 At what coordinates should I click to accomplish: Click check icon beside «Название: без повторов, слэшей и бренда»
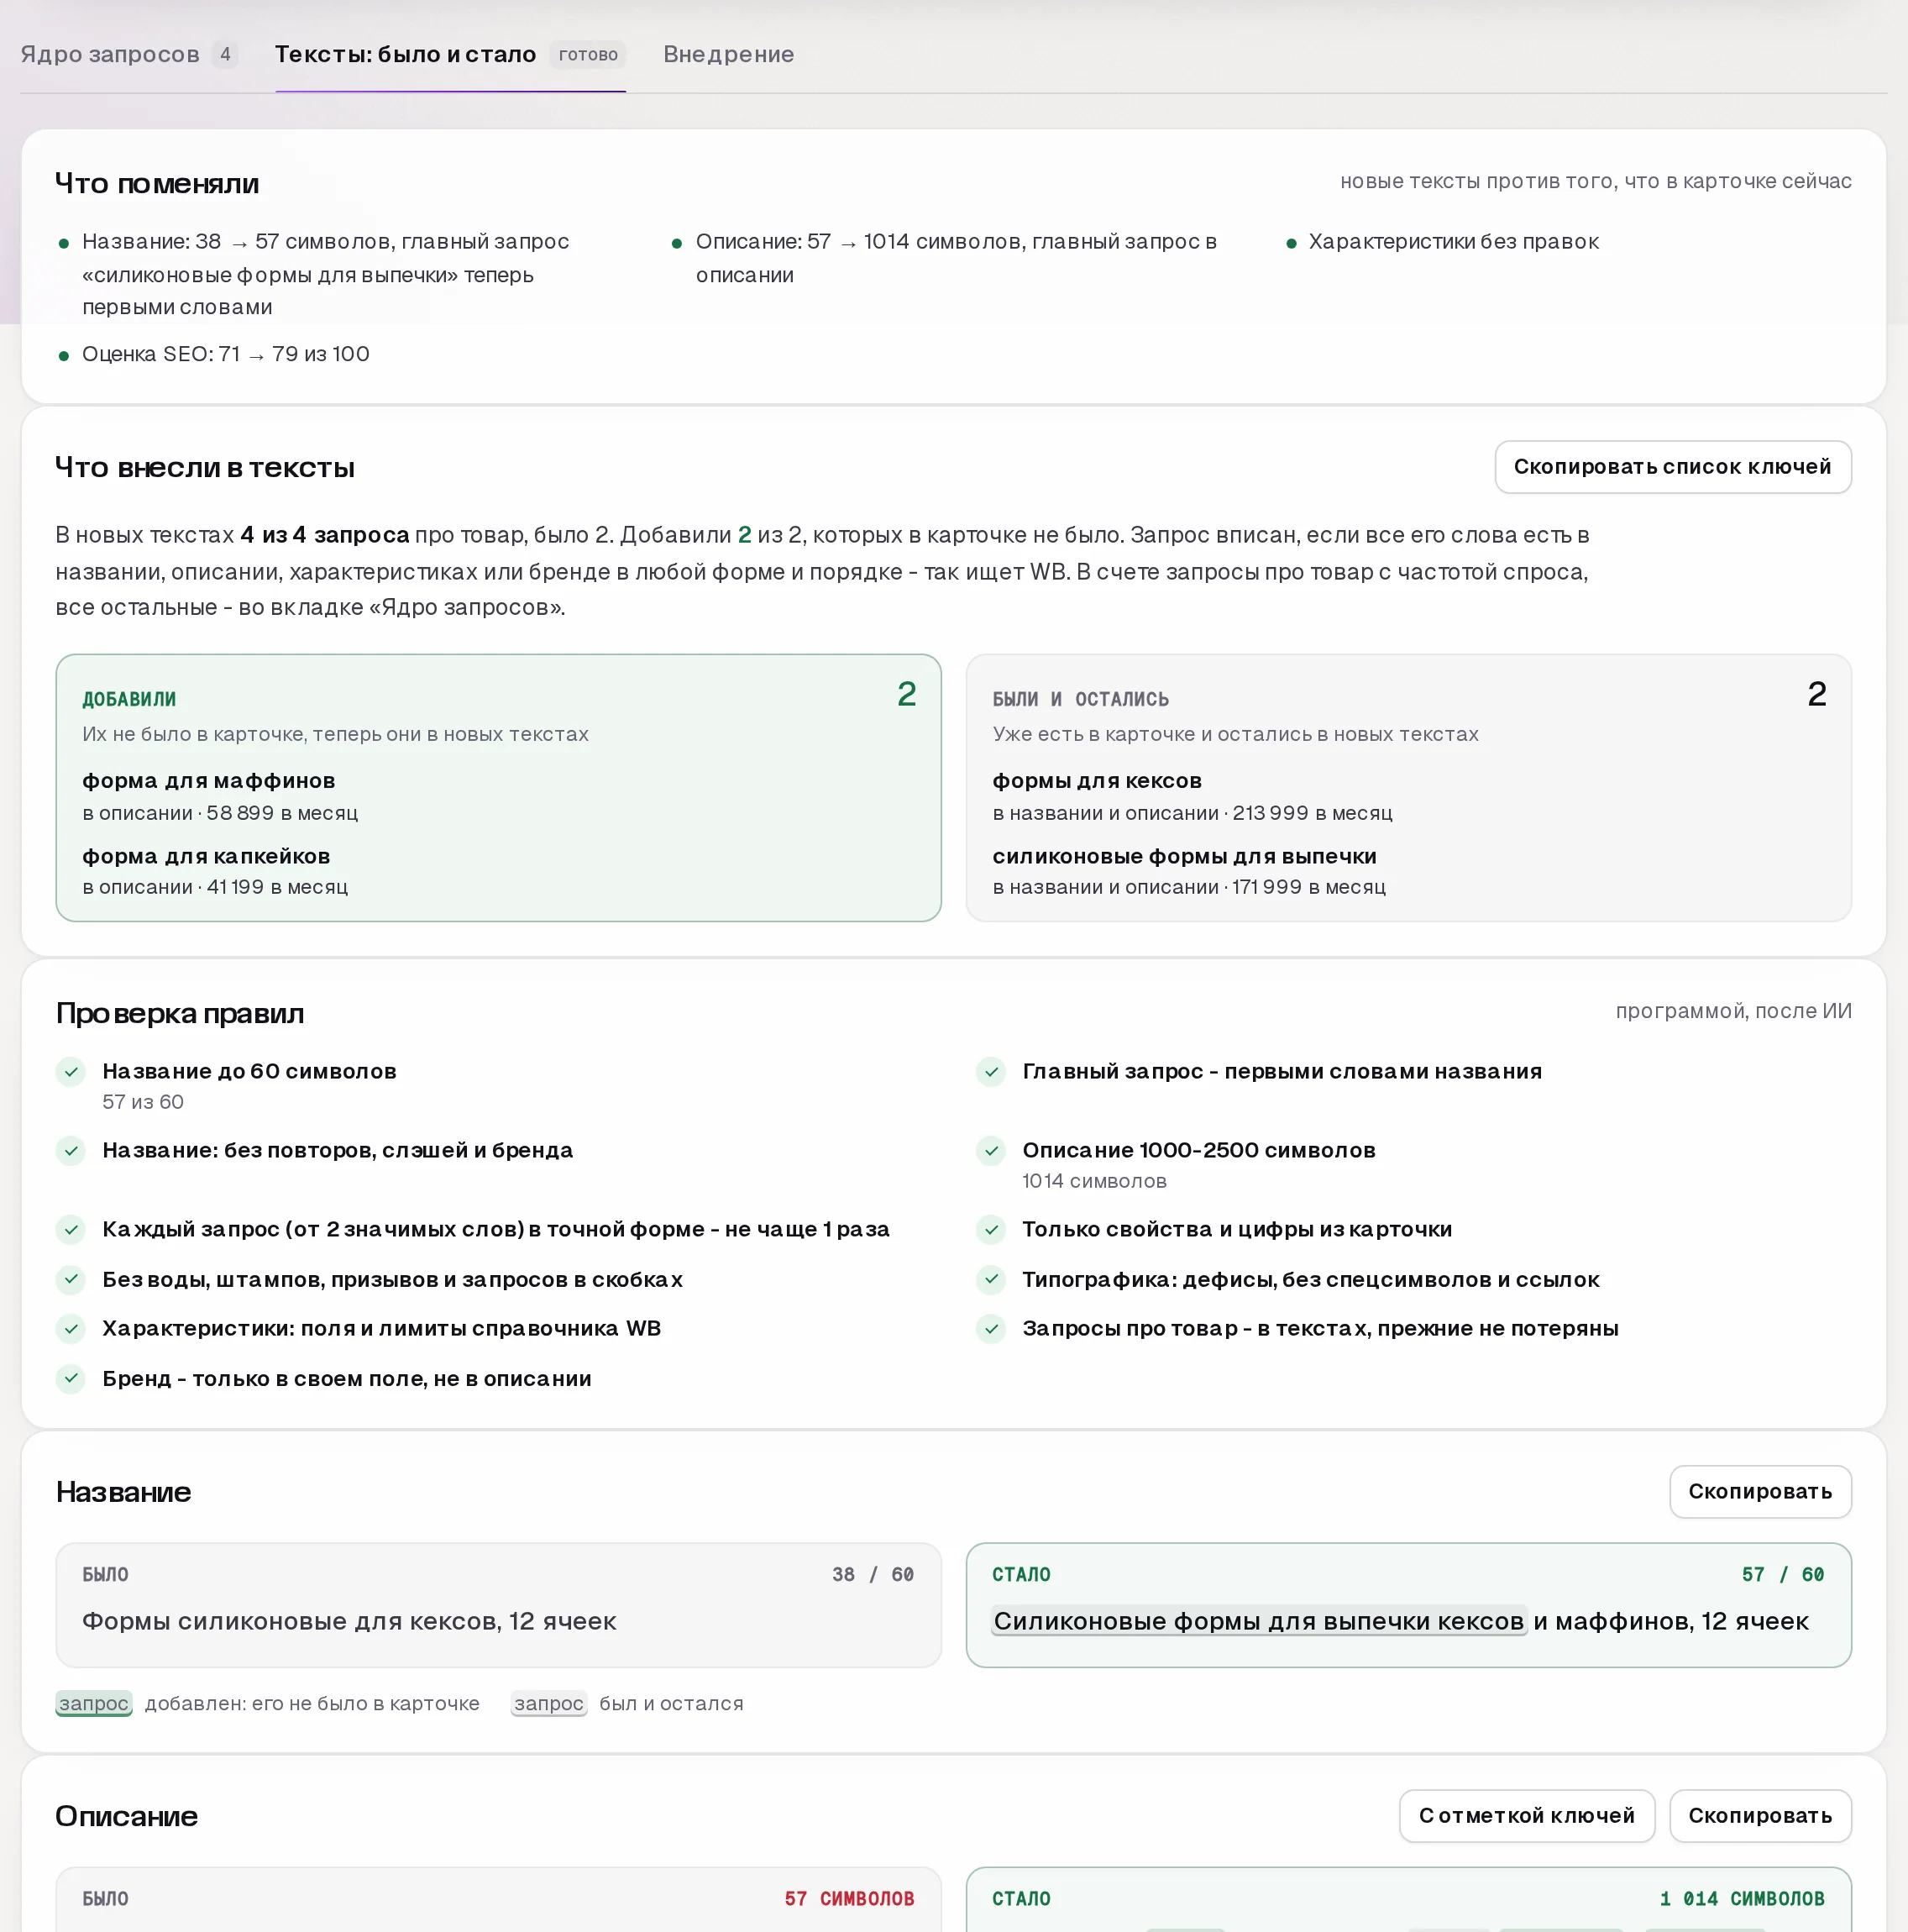71,1150
